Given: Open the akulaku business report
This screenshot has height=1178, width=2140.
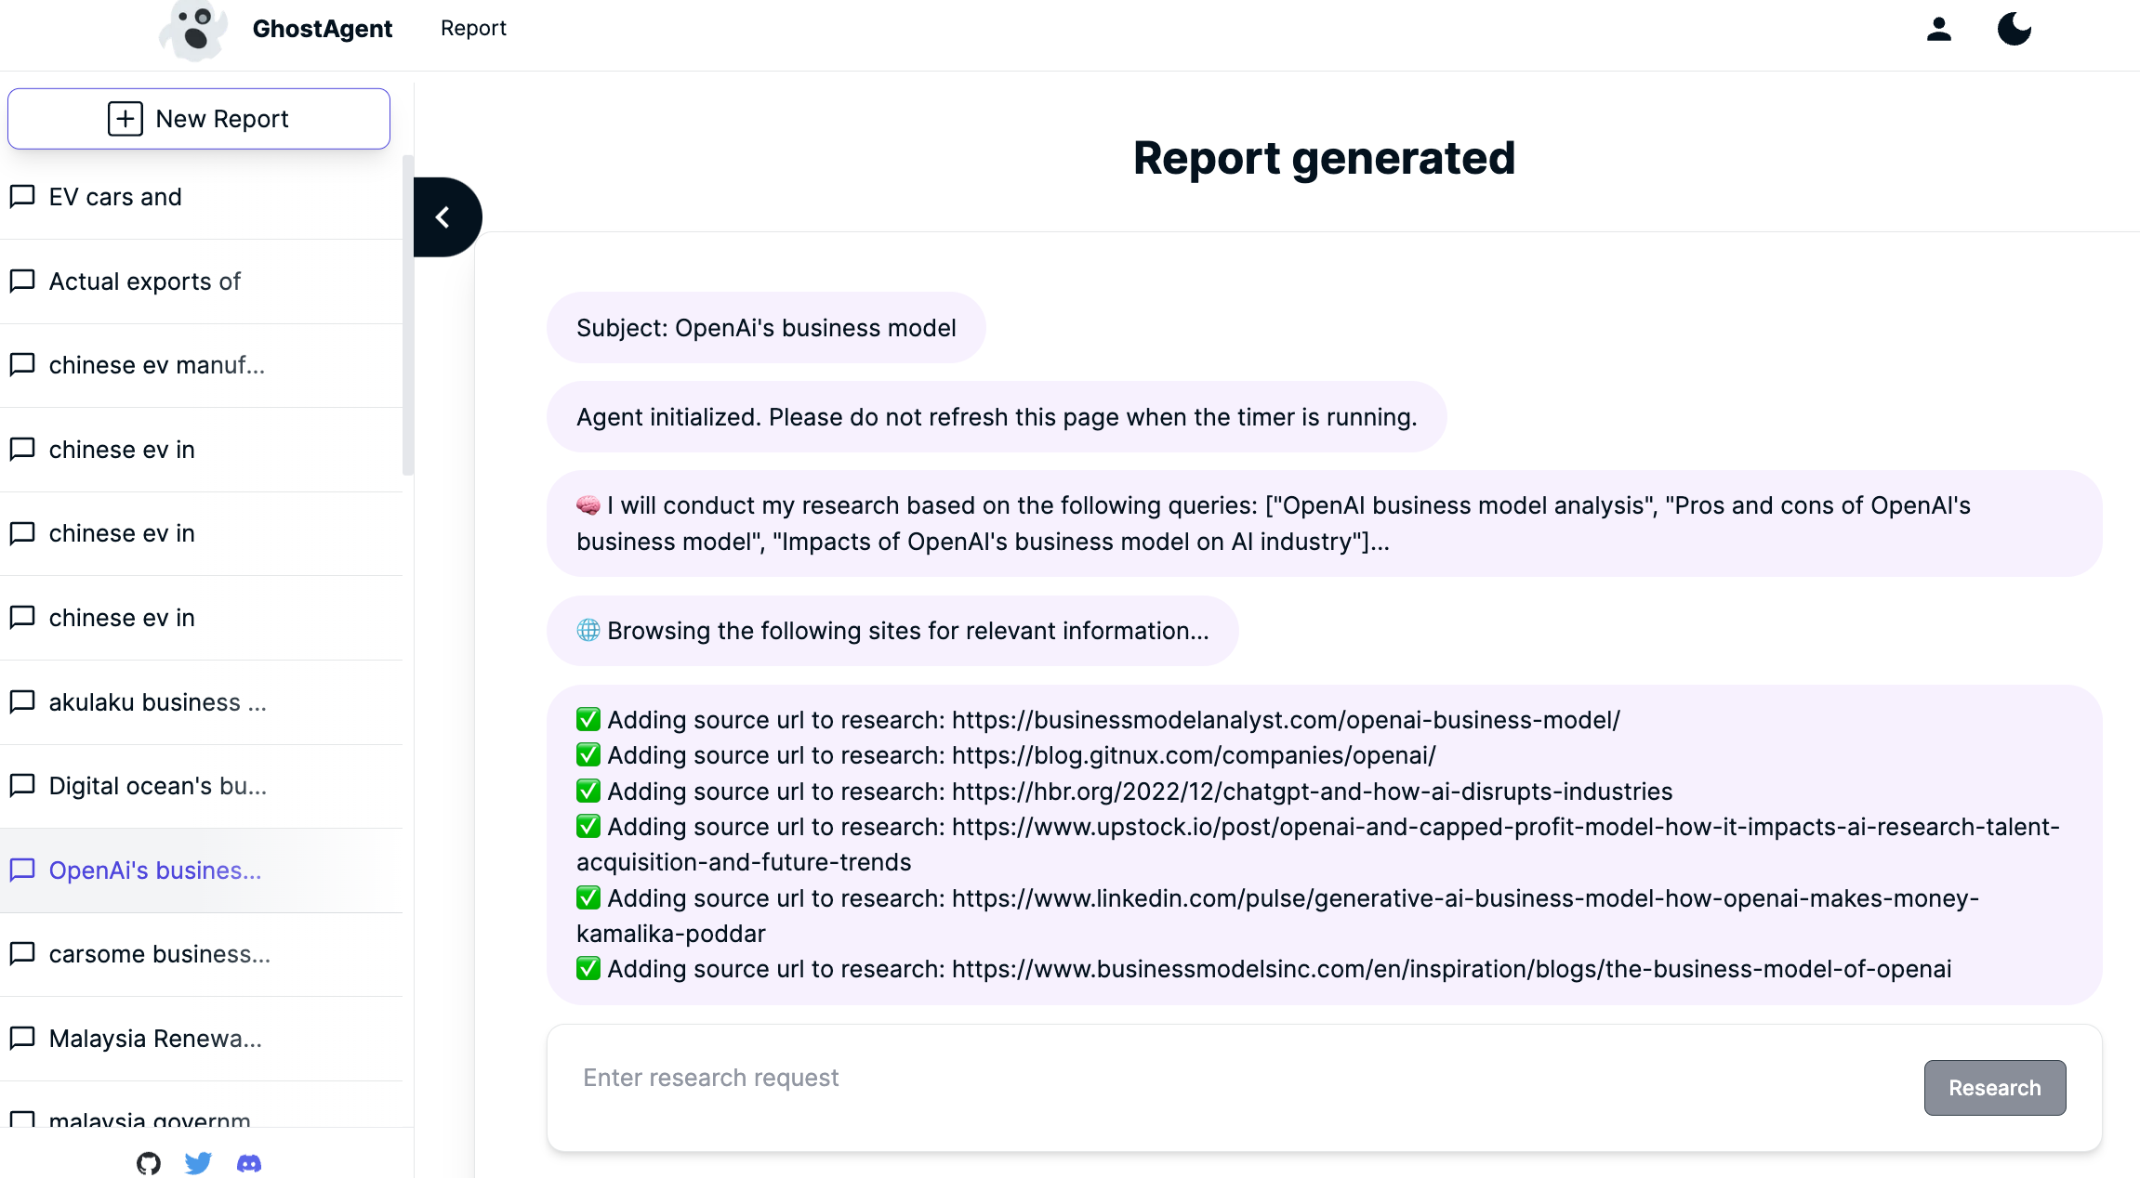Looking at the screenshot, I should (158, 702).
